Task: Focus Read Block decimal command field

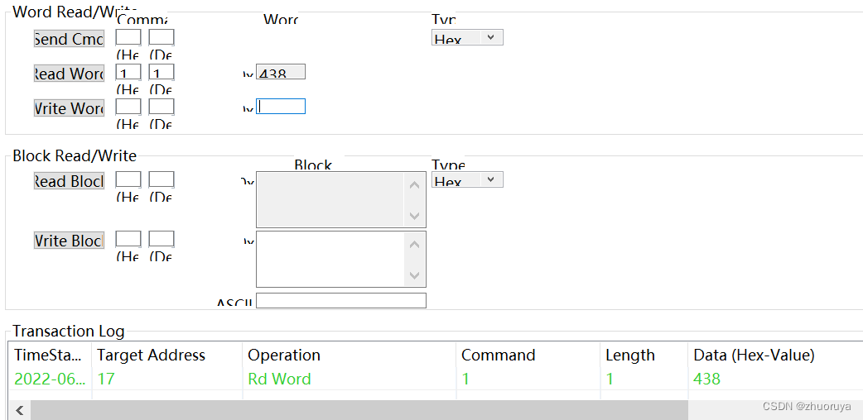Action: (162, 179)
